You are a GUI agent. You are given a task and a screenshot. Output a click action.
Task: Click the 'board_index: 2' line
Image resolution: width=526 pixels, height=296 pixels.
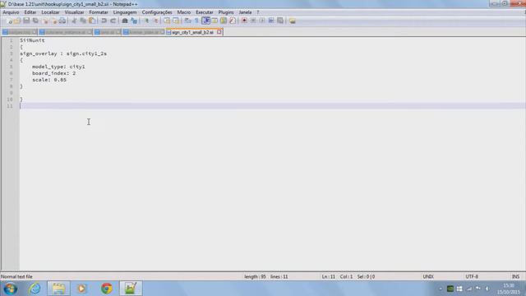click(53, 73)
